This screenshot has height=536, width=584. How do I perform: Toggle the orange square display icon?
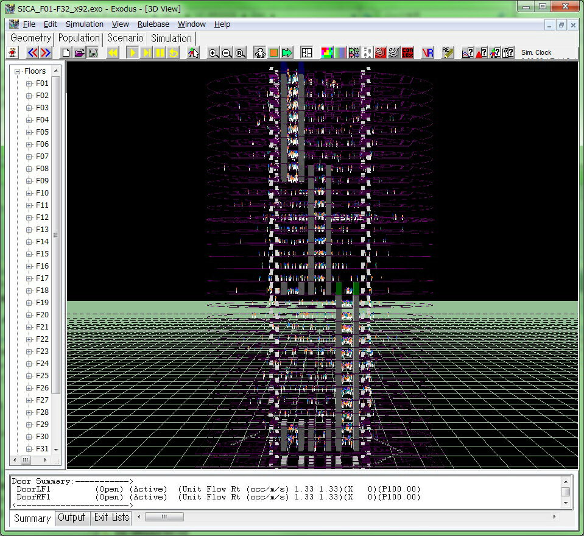click(x=273, y=52)
